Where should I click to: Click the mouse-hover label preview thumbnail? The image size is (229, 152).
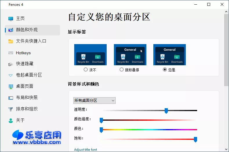[130, 55]
